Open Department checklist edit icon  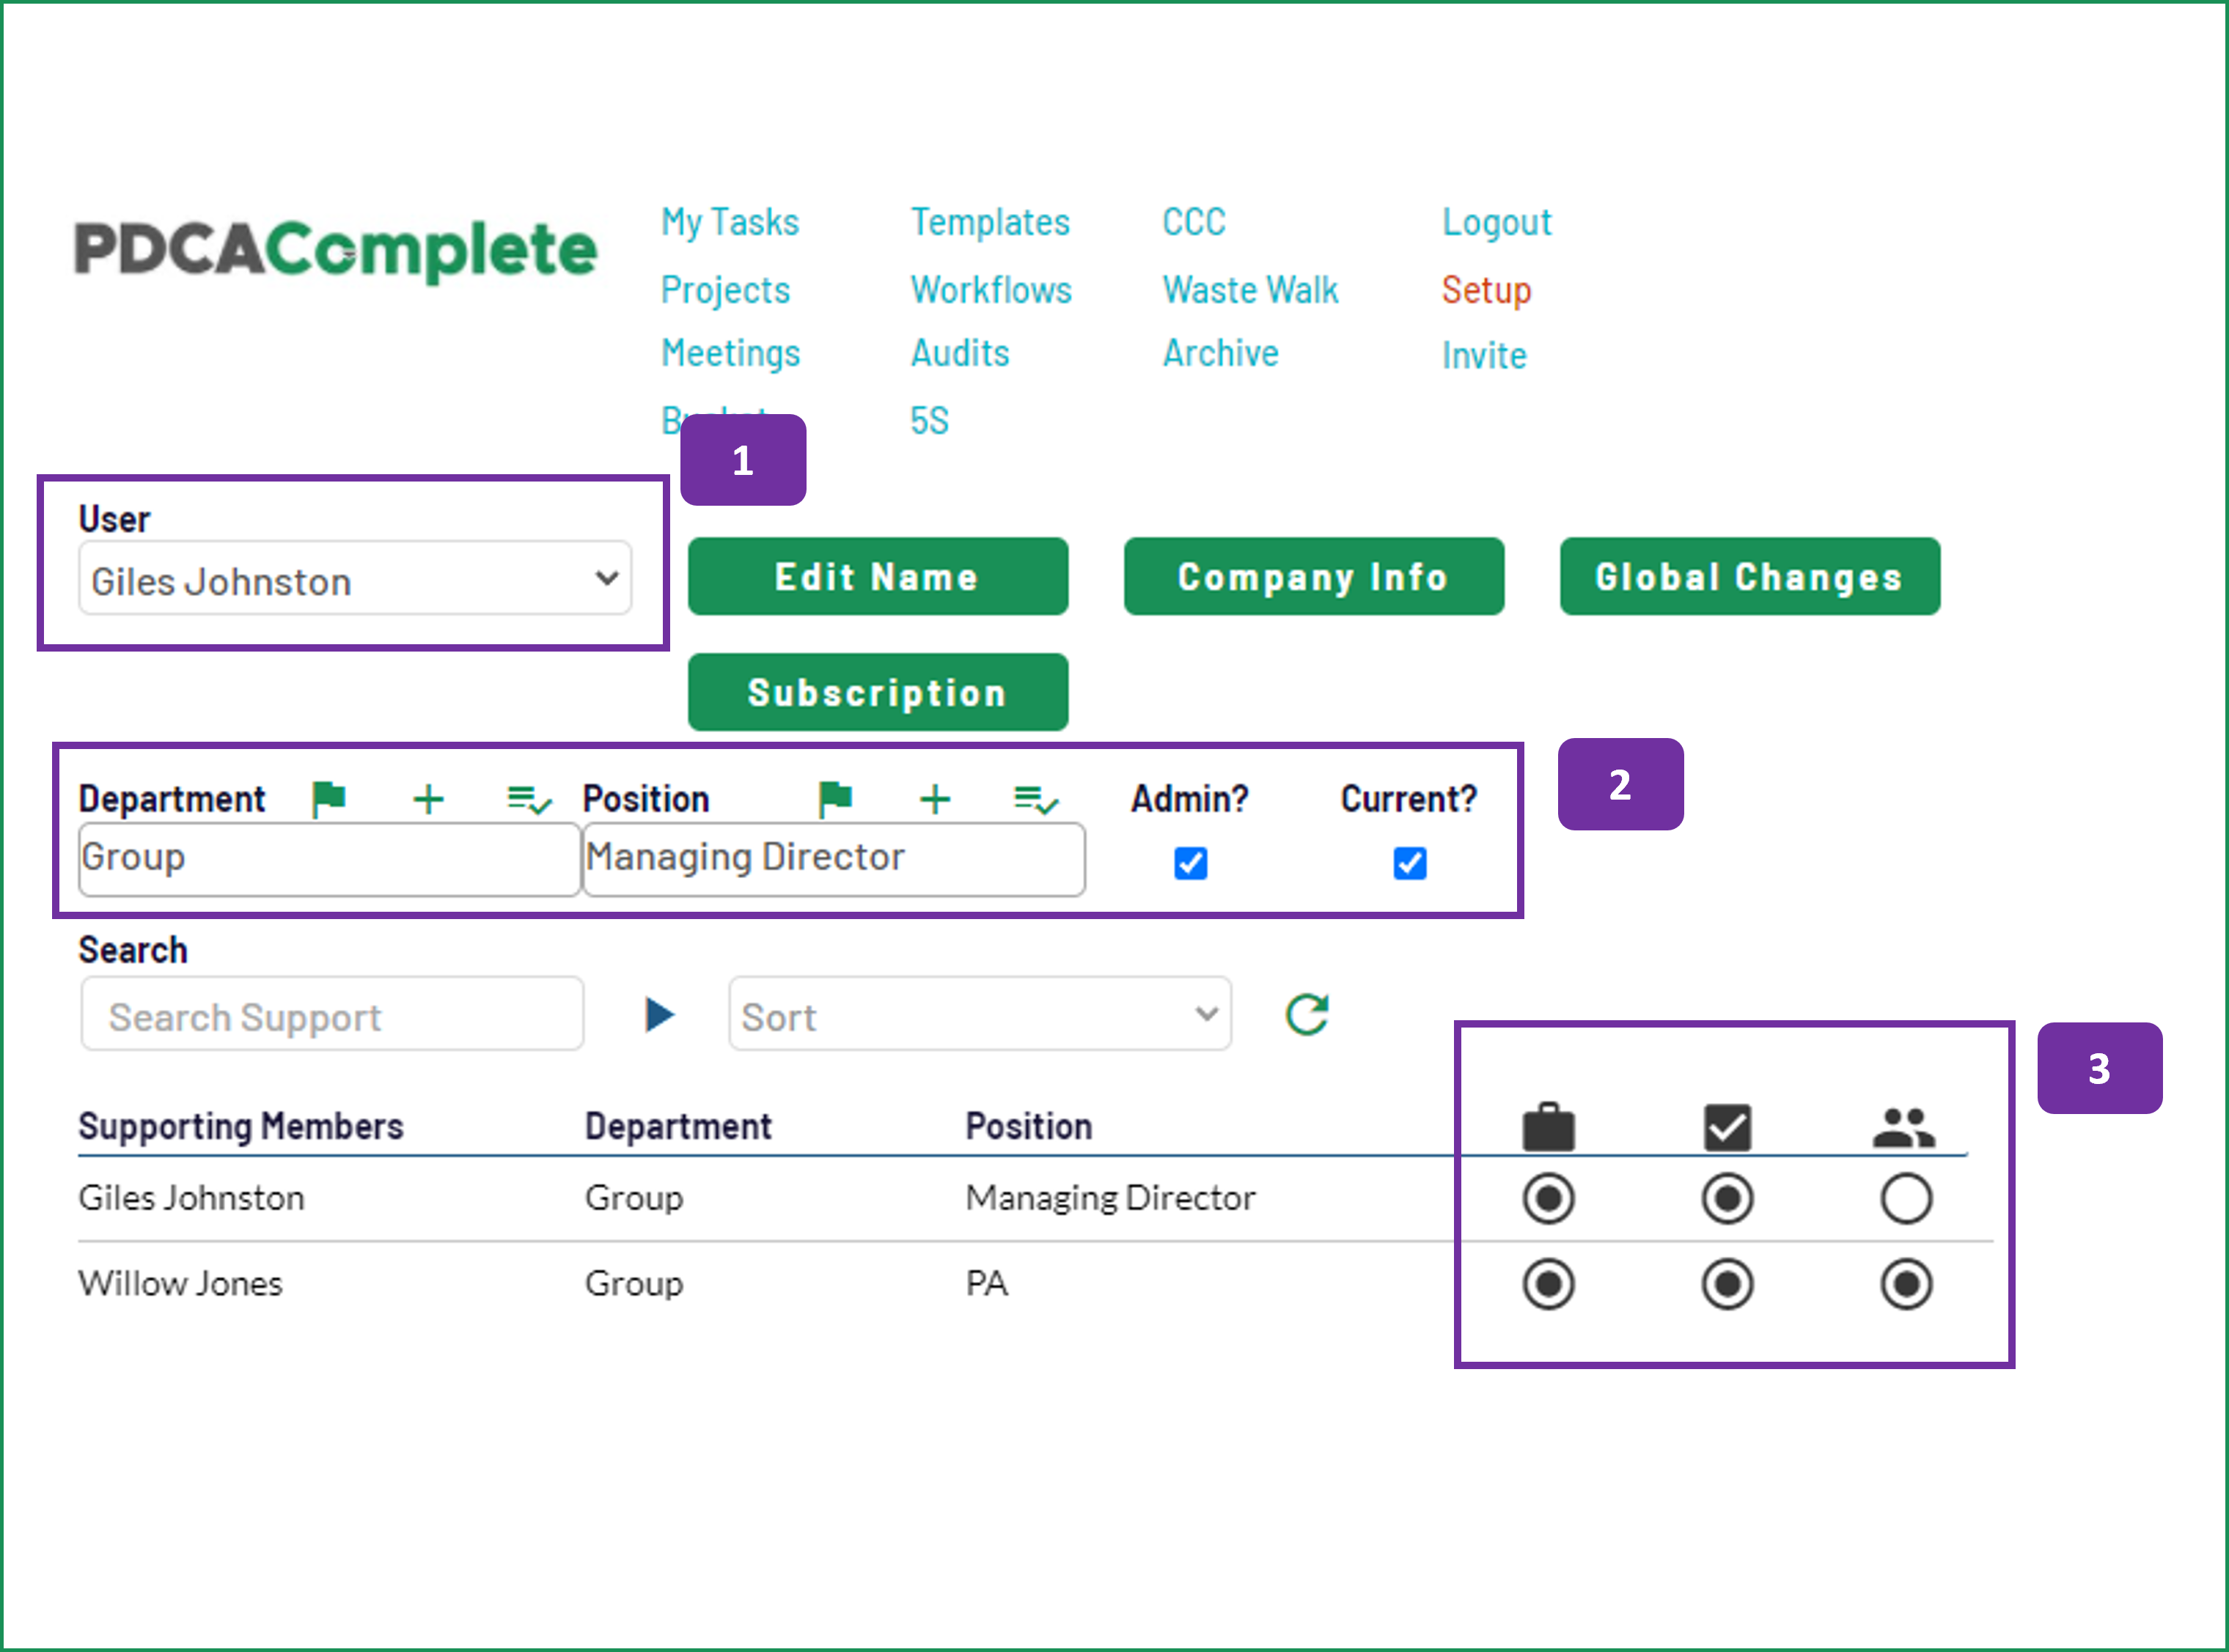coord(529,800)
